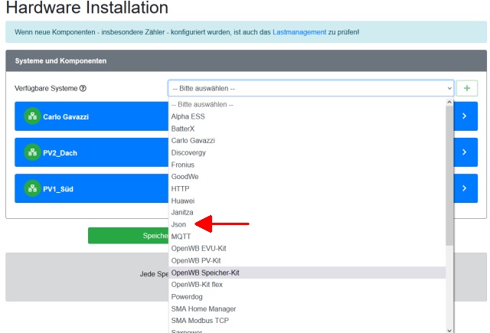The height and width of the screenshot is (333, 490).
Task: Click the green Speichern button
Action: pyautogui.click(x=128, y=236)
